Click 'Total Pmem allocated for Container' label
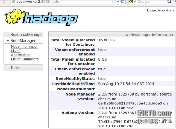Screen dimensions: 176x129 click(x=73, y=62)
